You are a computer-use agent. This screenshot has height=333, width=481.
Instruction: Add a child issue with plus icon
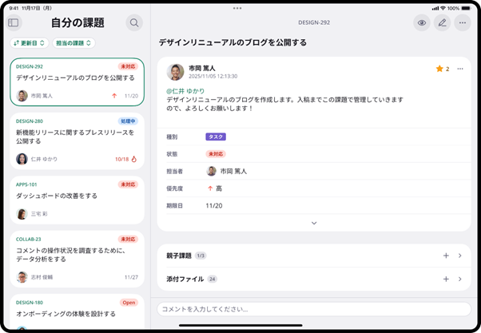[446, 256]
